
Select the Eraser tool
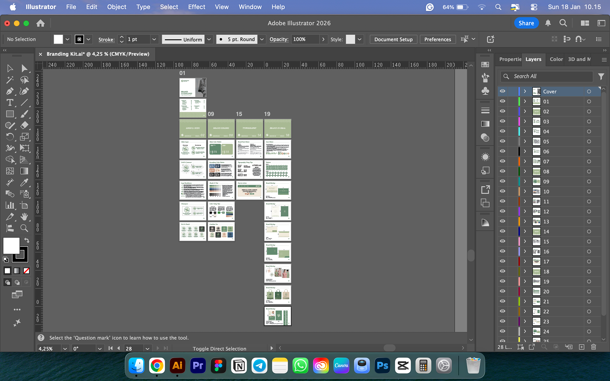(24, 125)
